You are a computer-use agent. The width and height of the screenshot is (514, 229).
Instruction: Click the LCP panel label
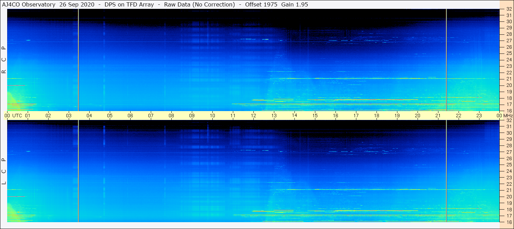4,171
